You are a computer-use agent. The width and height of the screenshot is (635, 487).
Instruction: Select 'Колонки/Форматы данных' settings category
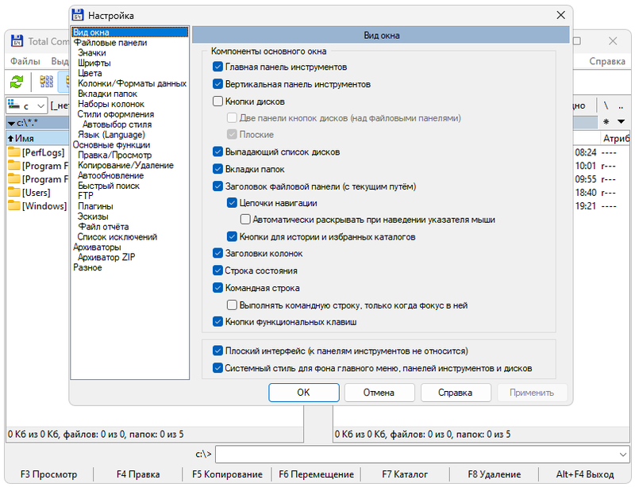pos(132,83)
